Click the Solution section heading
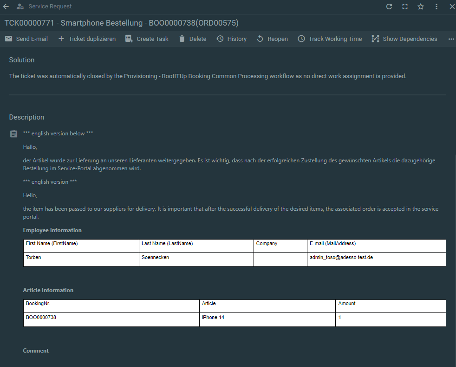456x367 pixels. click(x=22, y=60)
